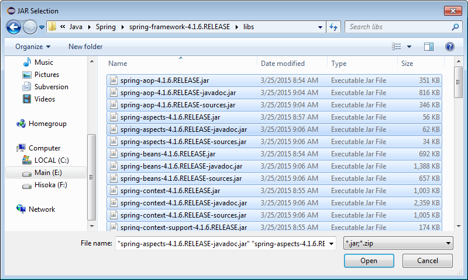Click the 1,388 KB size cell

(426, 166)
